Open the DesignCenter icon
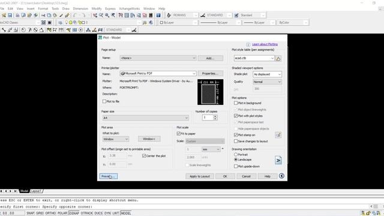Viewport: 384px width, 216px height. 127,15
